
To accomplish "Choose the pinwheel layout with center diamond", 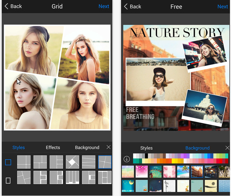I will pyautogui.click(x=73, y=162).
